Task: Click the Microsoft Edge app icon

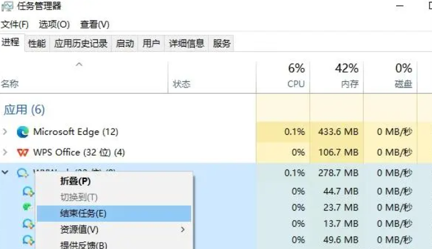Action: (x=23, y=132)
